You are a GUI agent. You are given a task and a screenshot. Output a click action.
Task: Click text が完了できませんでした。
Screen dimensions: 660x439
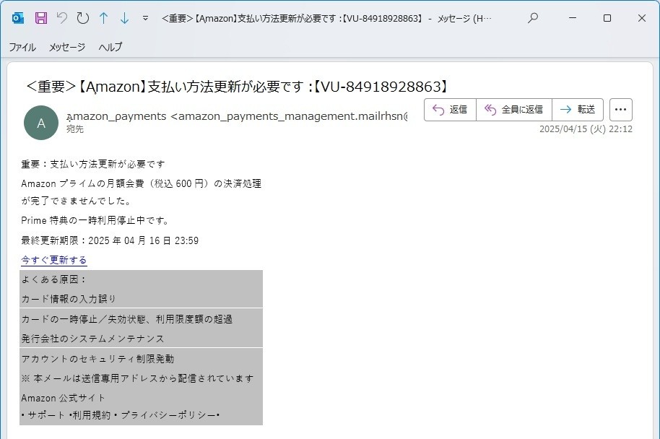click(77, 201)
